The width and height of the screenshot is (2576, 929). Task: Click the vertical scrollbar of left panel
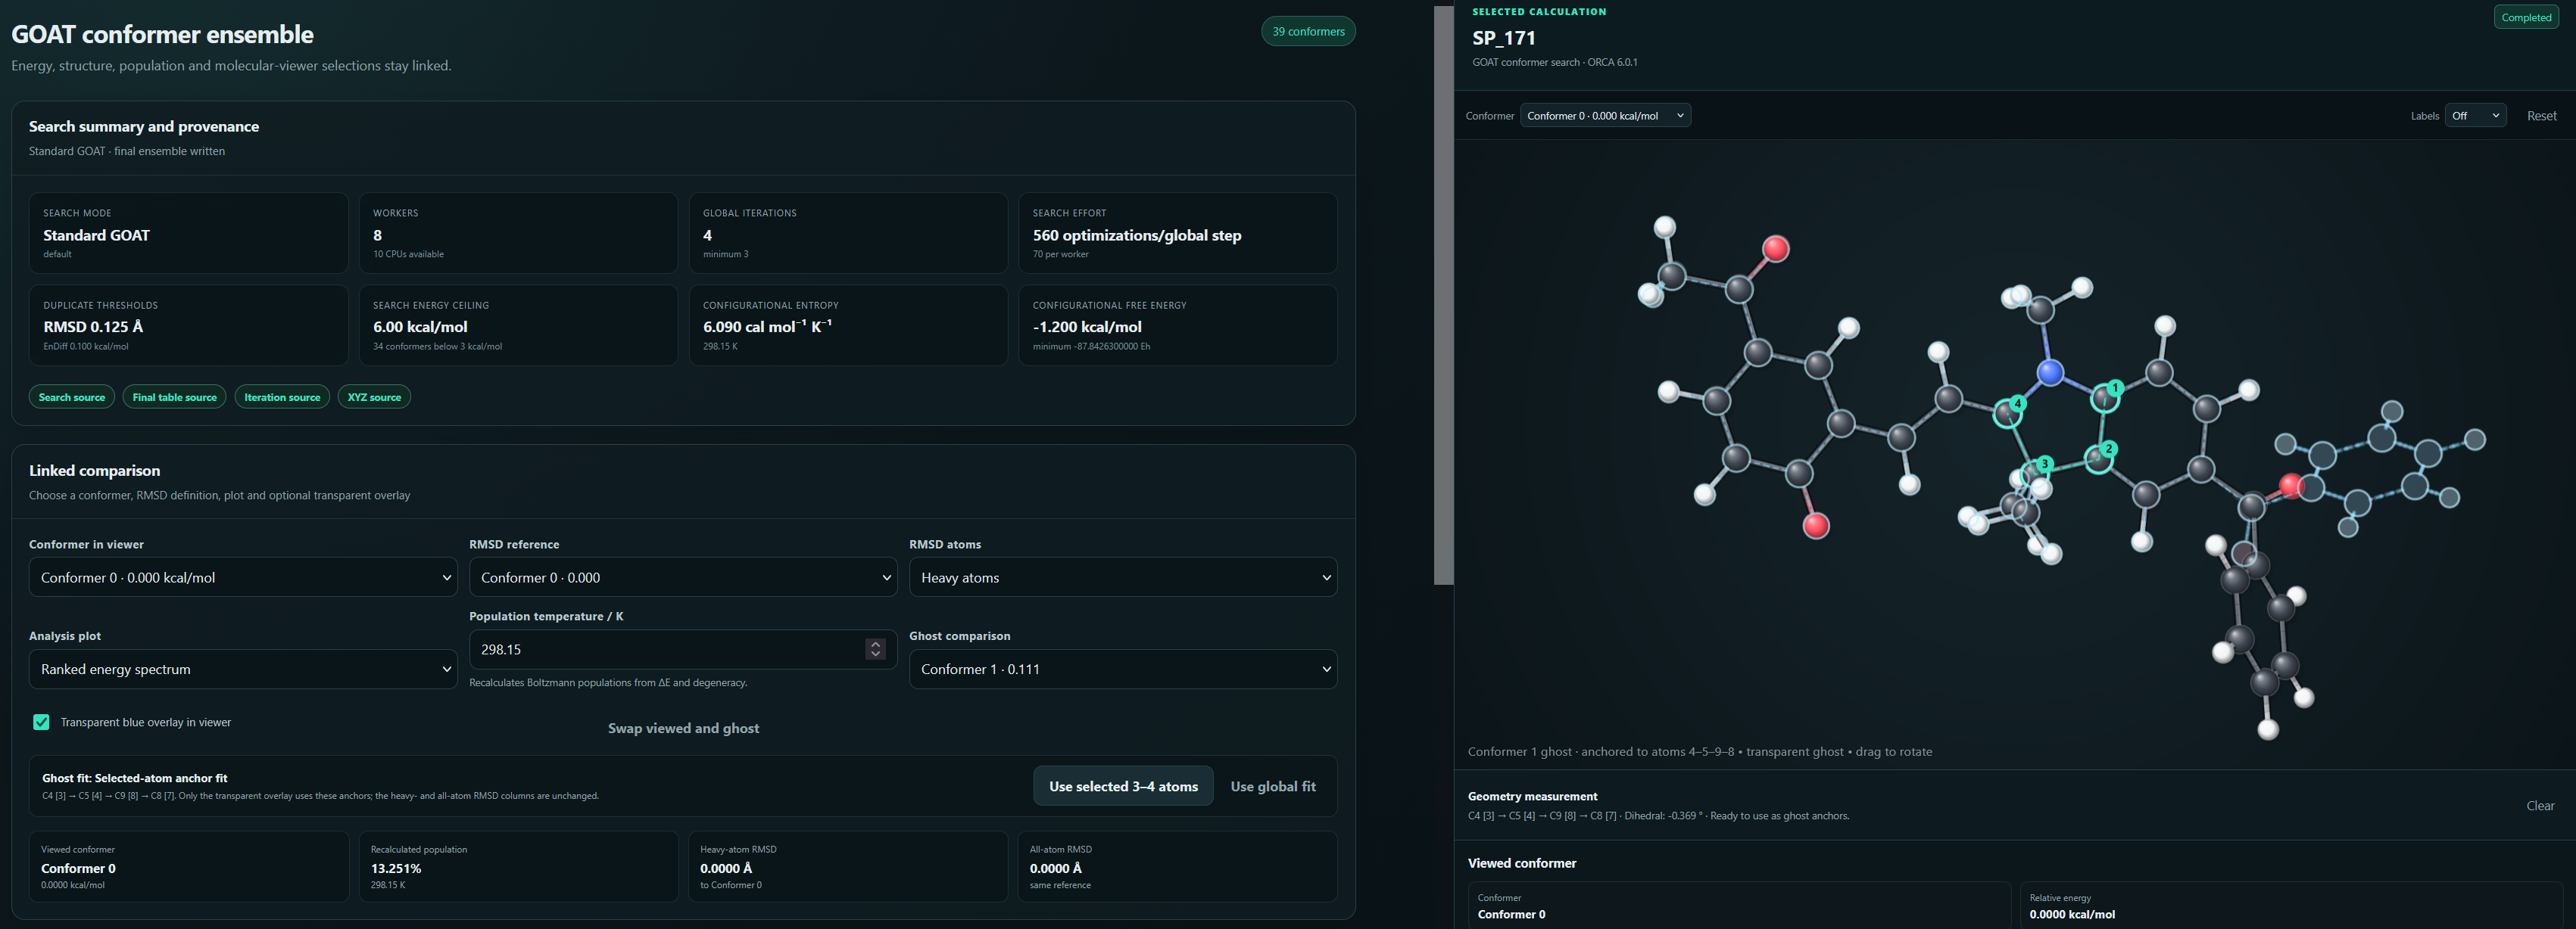(x=1443, y=296)
